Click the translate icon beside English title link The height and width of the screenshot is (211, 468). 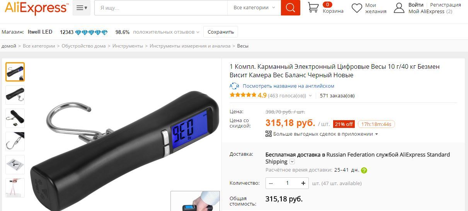(235, 86)
